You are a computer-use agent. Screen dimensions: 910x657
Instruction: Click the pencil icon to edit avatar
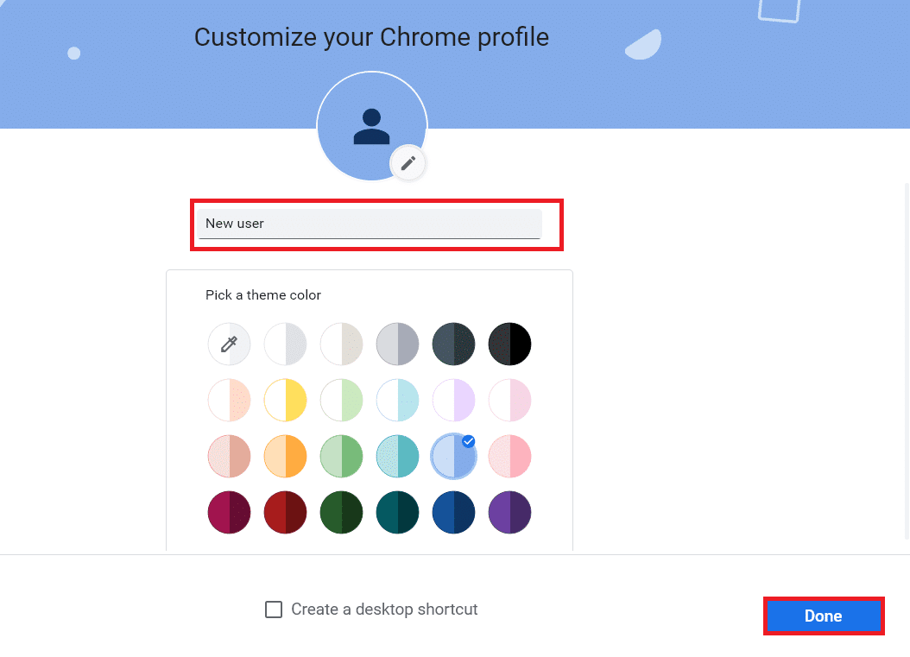[x=408, y=163]
